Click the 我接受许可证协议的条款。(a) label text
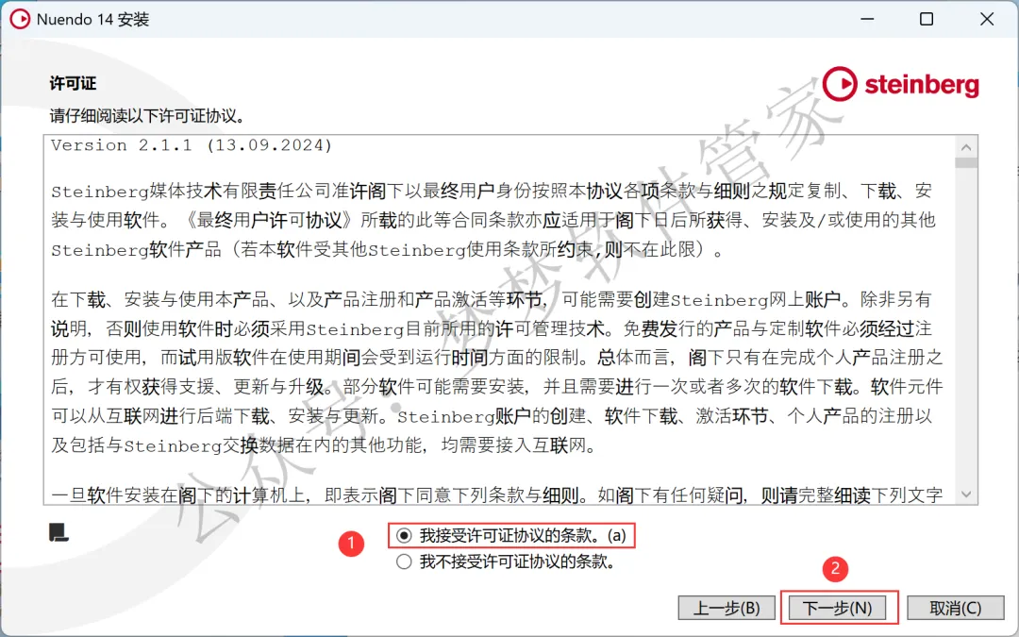This screenshot has height=637, width=1019. [523, 536]
